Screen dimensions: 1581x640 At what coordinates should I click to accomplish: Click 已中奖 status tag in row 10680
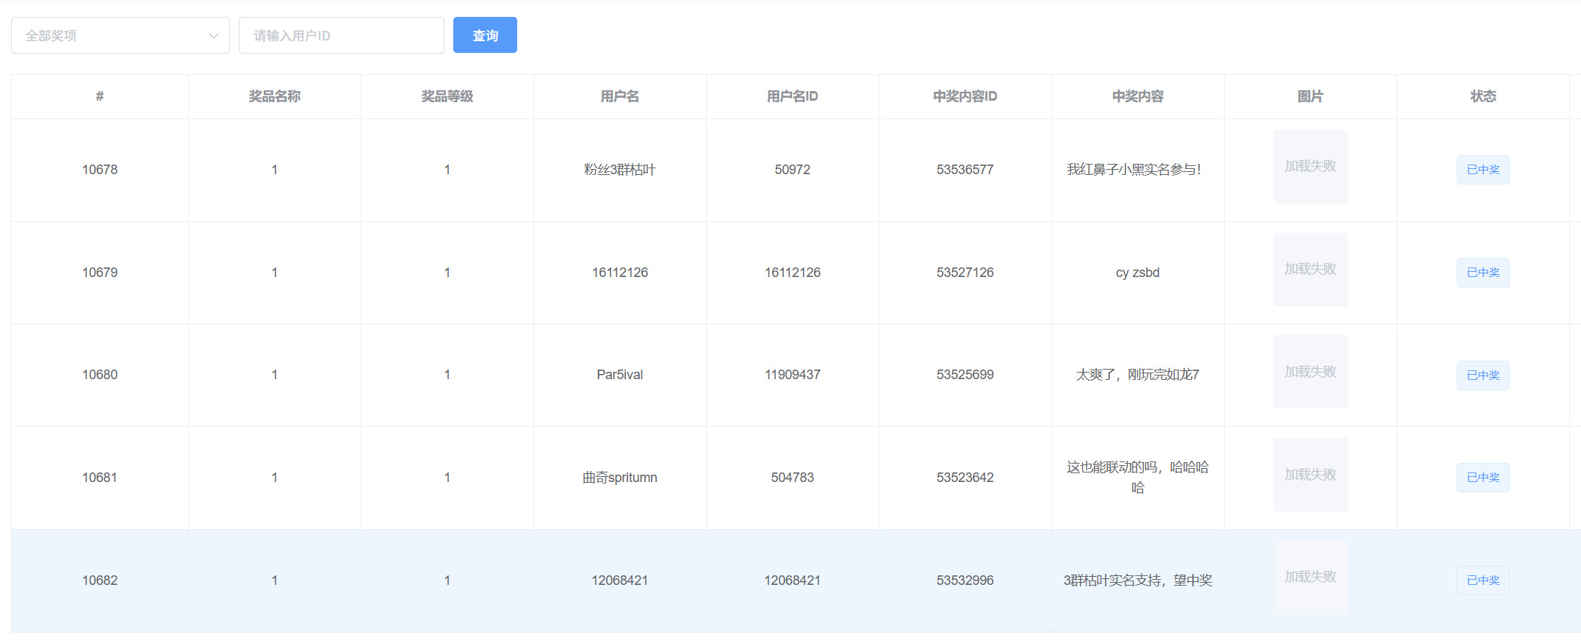point(1483,375)
